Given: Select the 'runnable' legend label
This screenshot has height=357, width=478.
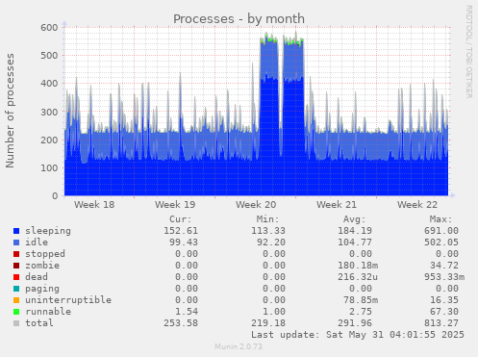Looking at the screenshot, I should pos(48,312).
